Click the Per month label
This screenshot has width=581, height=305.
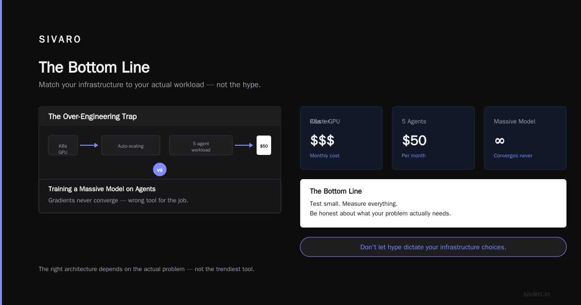coord(414,155)
